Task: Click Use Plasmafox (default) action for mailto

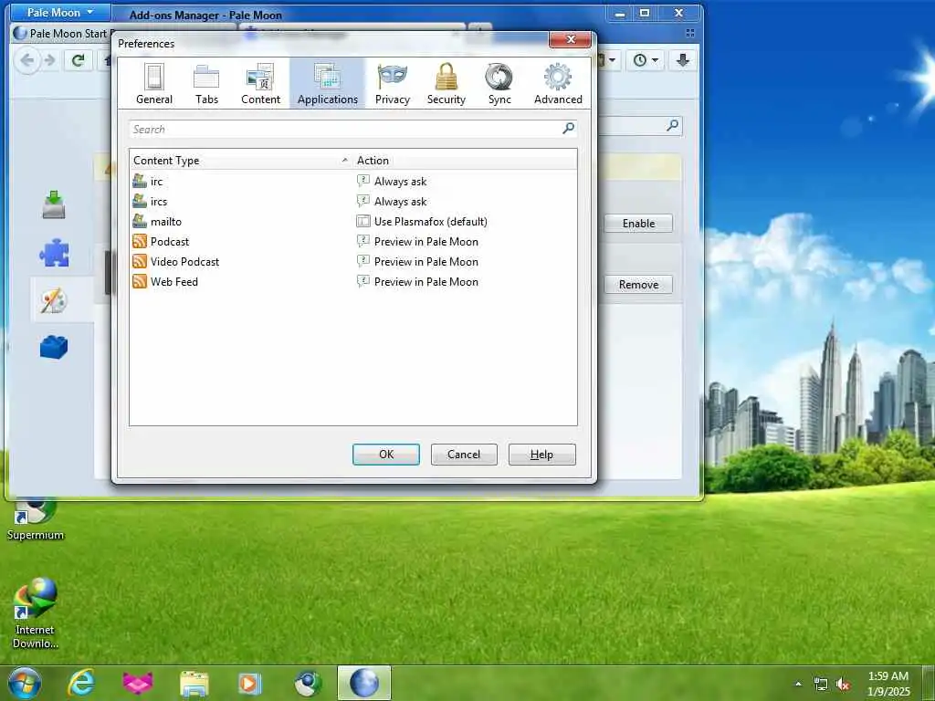Action: 431,222
